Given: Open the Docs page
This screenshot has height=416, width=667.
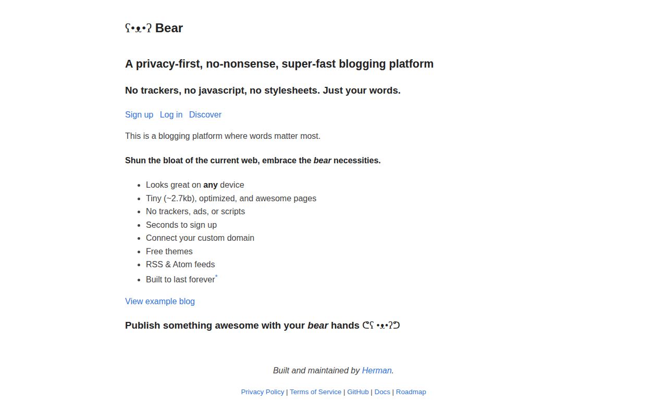Looking at the screenshot, I should tap(382, 392).
